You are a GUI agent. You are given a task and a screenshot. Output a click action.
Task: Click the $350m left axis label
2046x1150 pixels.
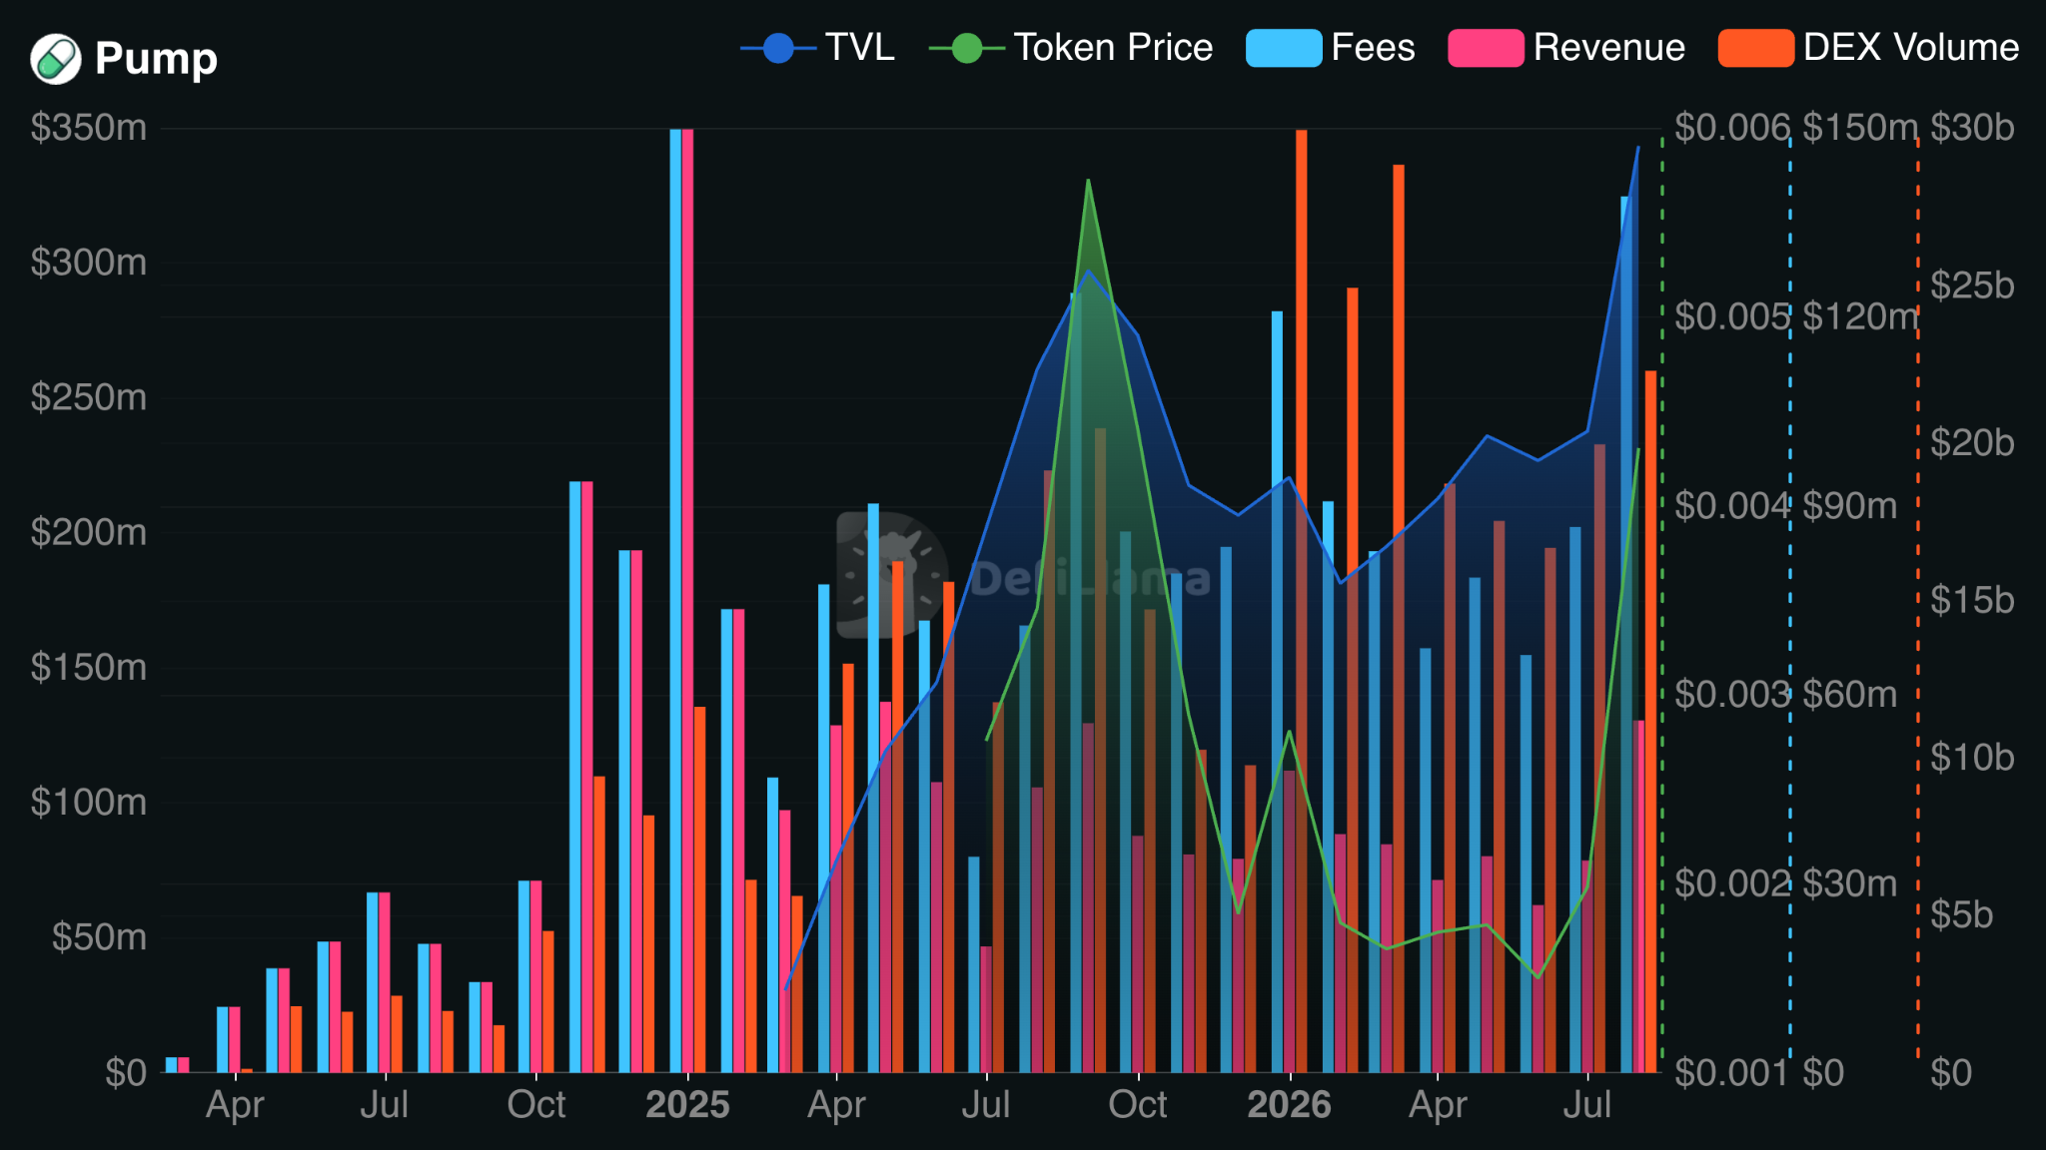[x=89, y=128]
